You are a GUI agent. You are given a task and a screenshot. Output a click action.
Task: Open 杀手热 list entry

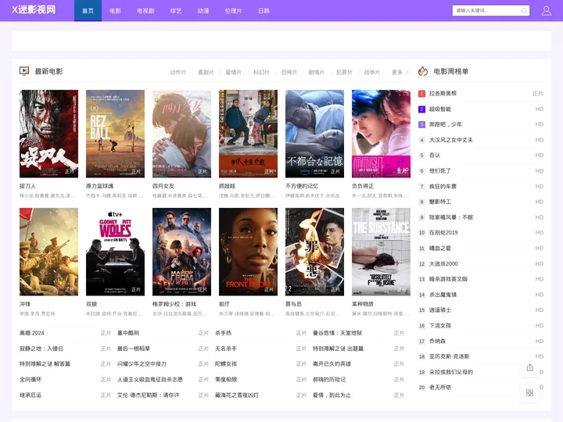[223, 333]
